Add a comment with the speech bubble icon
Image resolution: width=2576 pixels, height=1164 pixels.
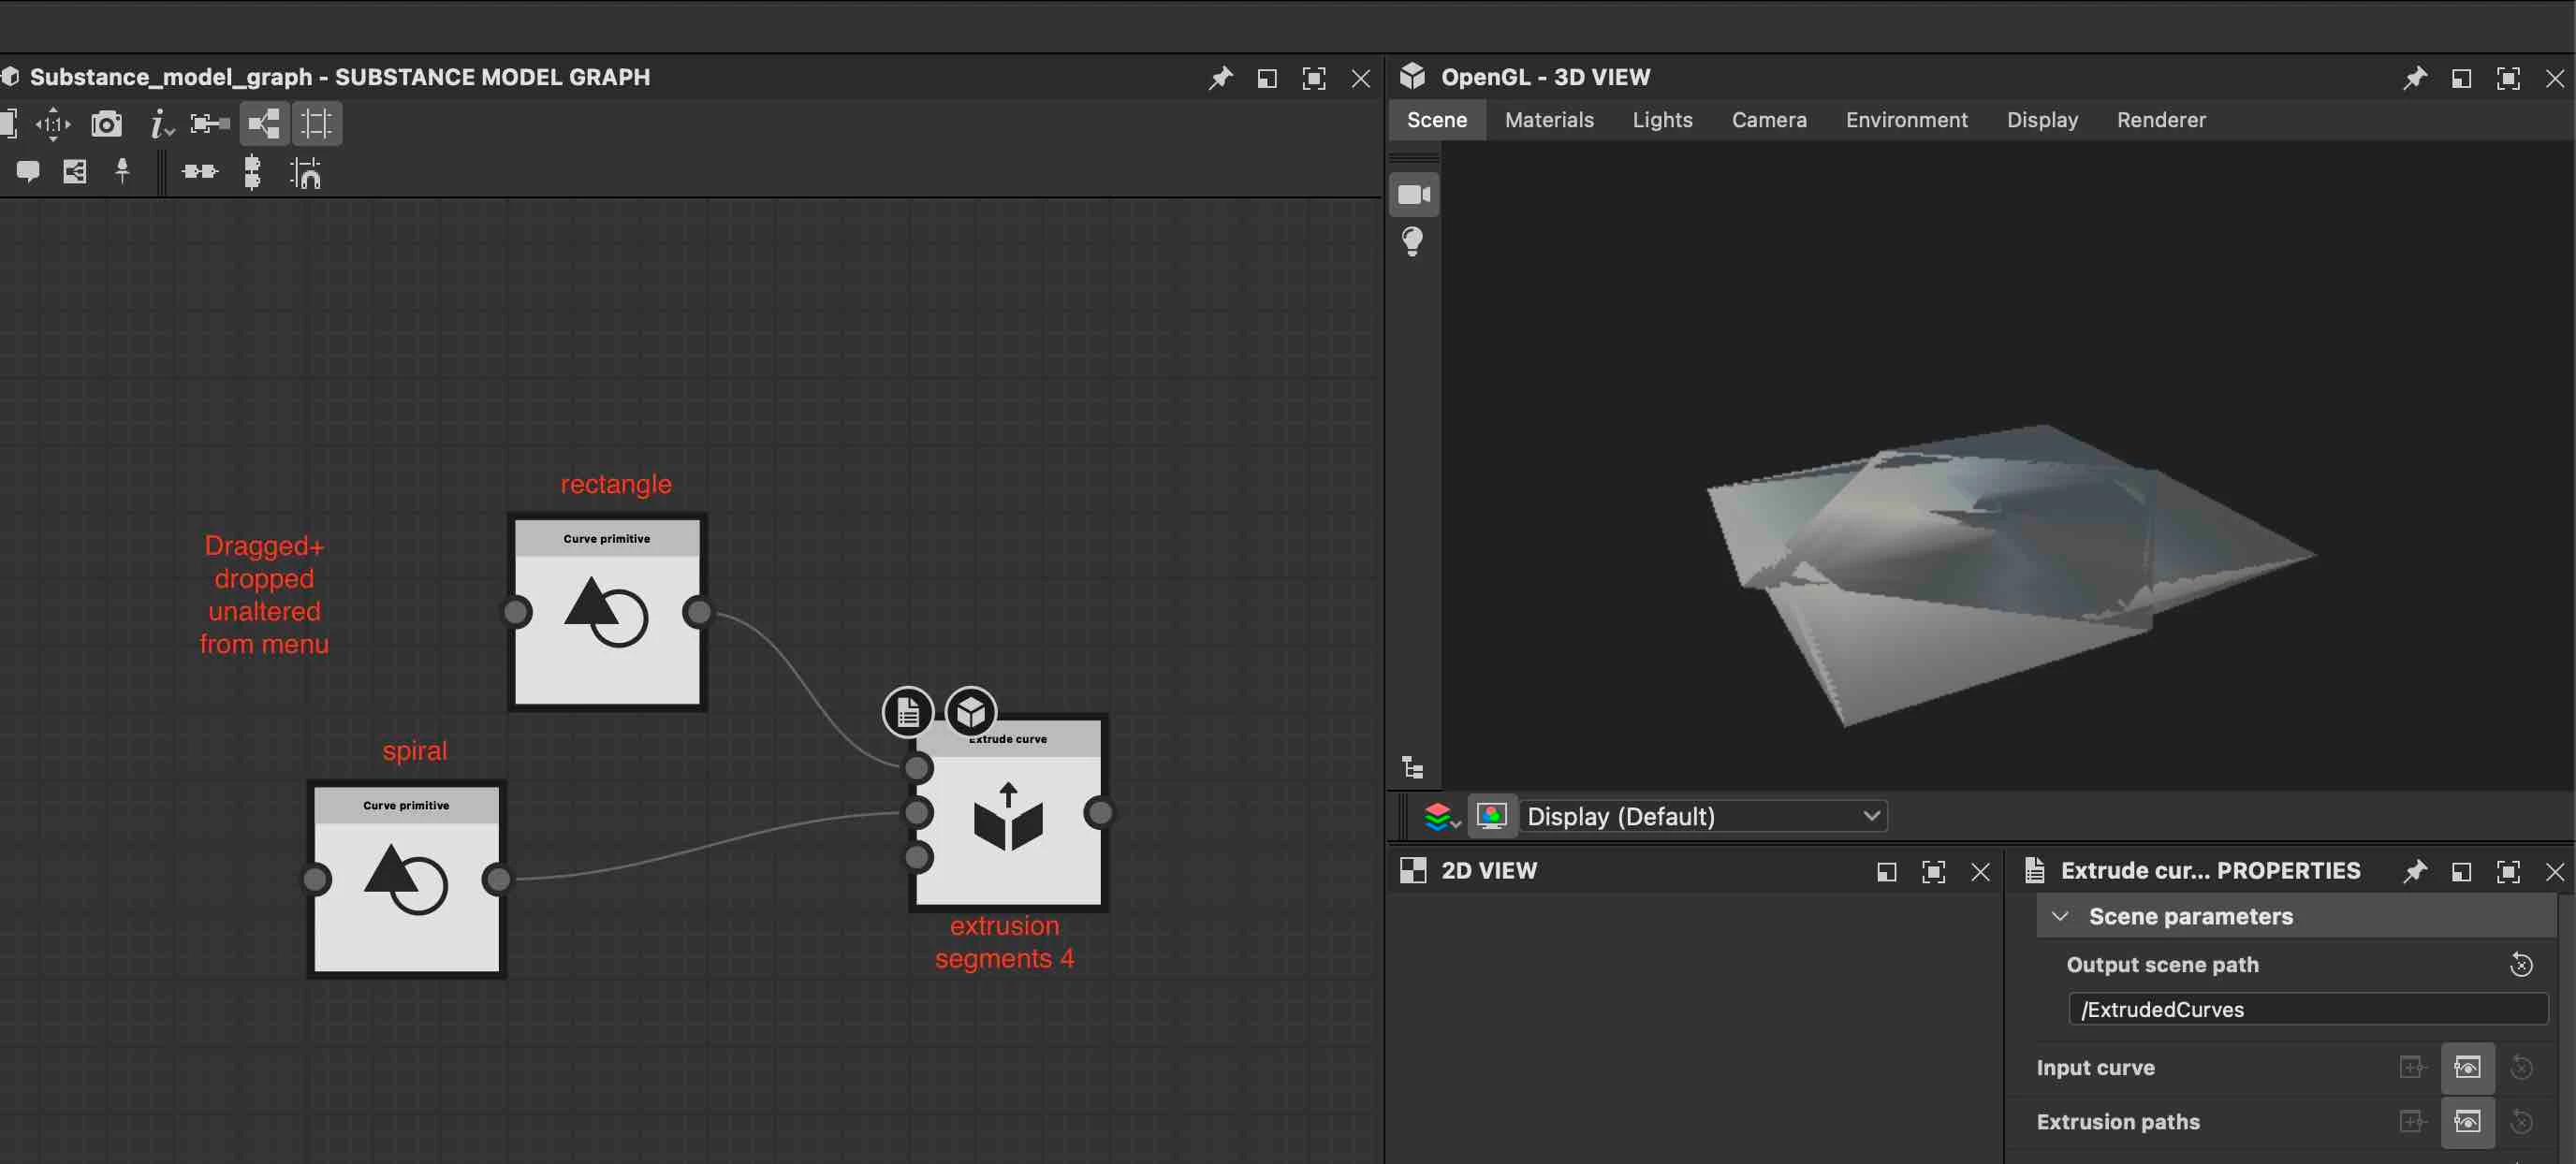pos(27,172)
